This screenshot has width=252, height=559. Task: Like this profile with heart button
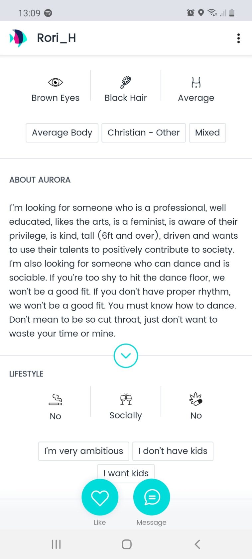[x=100, y=497]
